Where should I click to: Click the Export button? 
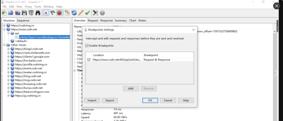point(110,100)
